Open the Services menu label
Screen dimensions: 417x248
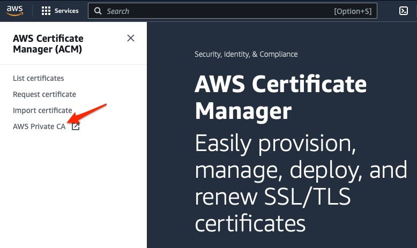point(66,11)
